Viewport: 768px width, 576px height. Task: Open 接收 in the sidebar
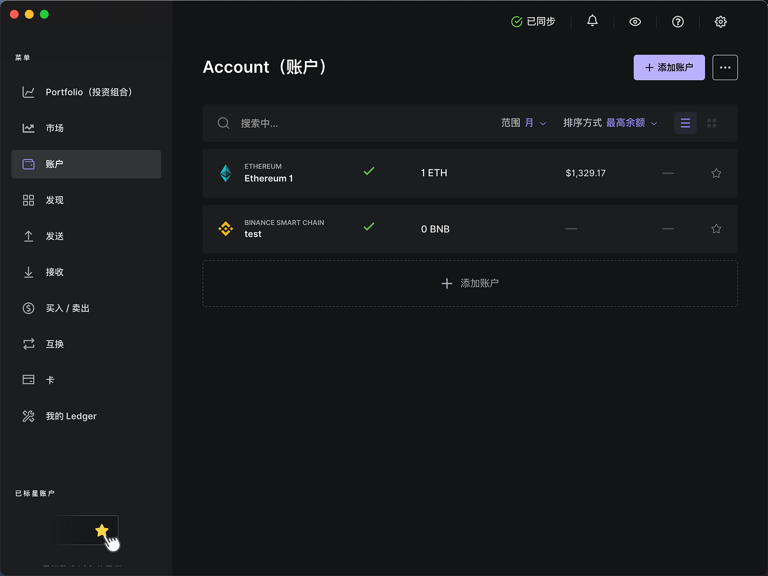[86, 272]
